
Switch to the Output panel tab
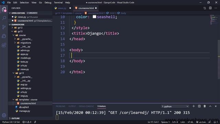click(x=72, y=106)
